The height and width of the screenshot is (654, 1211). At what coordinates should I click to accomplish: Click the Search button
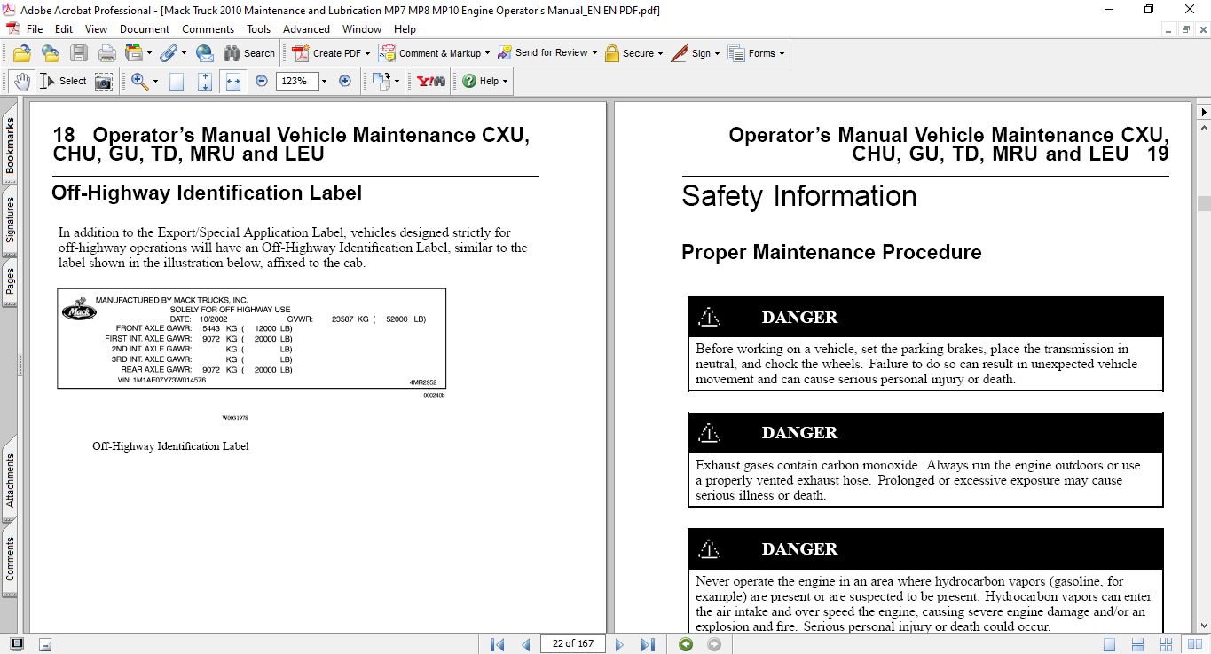(x=249, y=53)
